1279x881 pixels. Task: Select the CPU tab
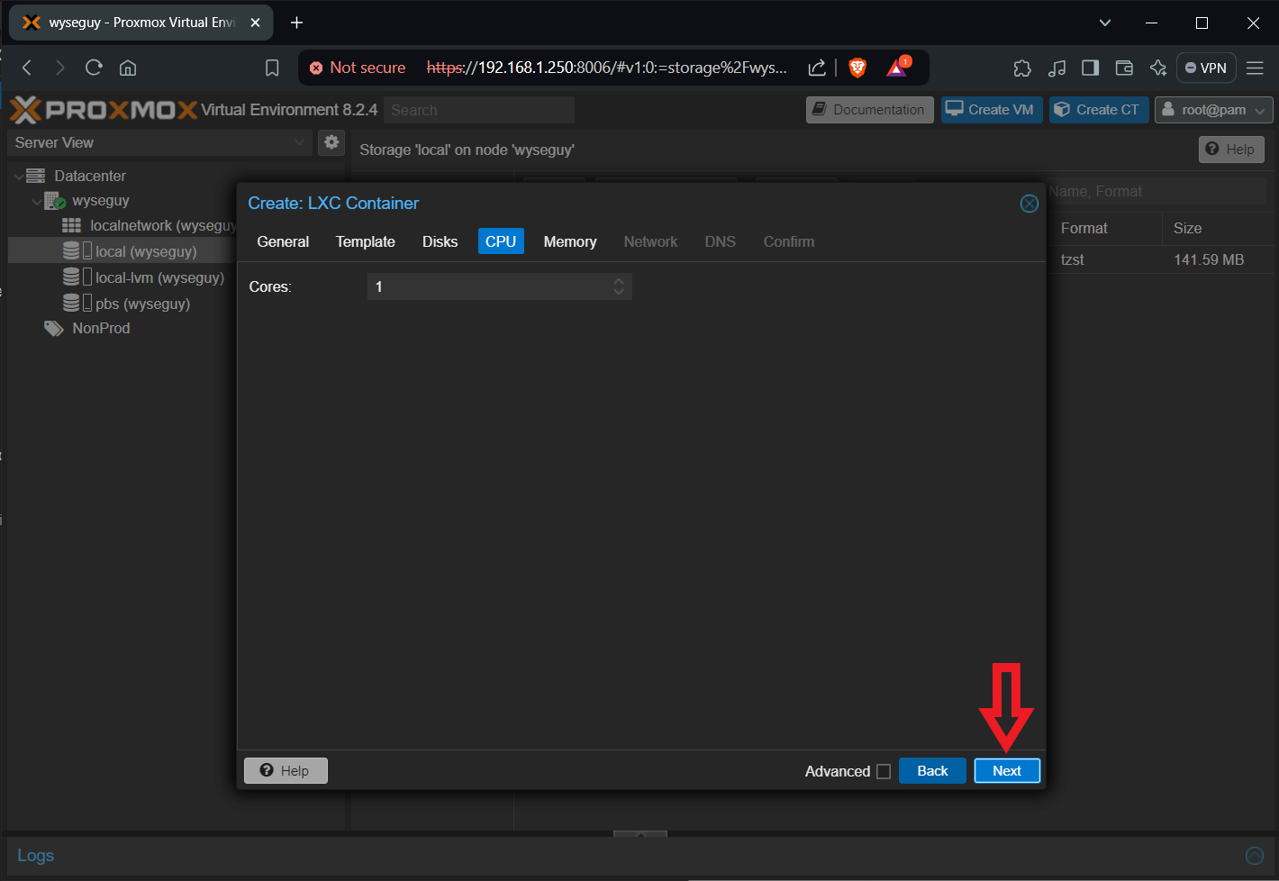point(501,241)
